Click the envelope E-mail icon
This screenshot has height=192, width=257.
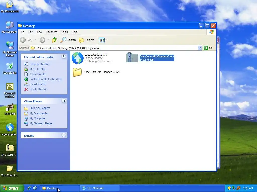[26, 84]
